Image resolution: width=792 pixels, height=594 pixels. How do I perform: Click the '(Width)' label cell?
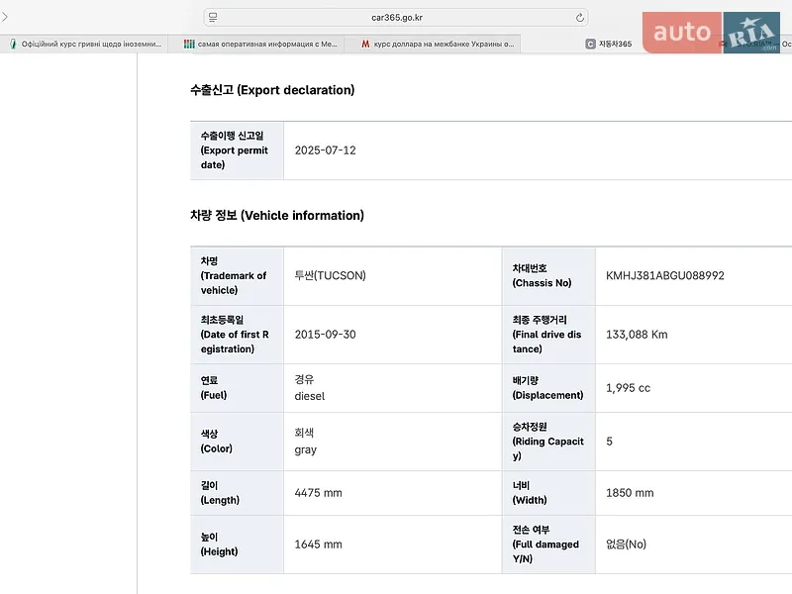[548, 493]
